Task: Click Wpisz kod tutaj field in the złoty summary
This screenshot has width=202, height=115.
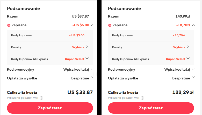Action: point(177,69)
